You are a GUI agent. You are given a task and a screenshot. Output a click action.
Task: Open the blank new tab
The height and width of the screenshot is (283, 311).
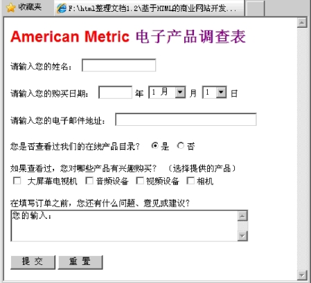point(255,9)
